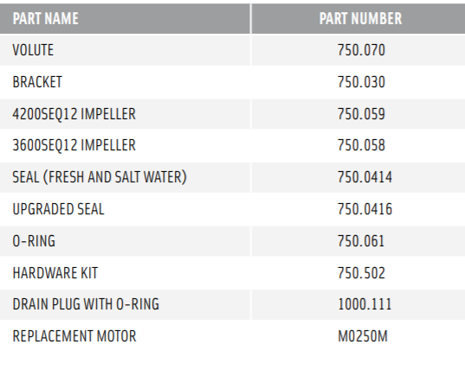The width and height of the screenshot is (465, 370).
Task: Select part number 750.070
Action: click(361, 50)
